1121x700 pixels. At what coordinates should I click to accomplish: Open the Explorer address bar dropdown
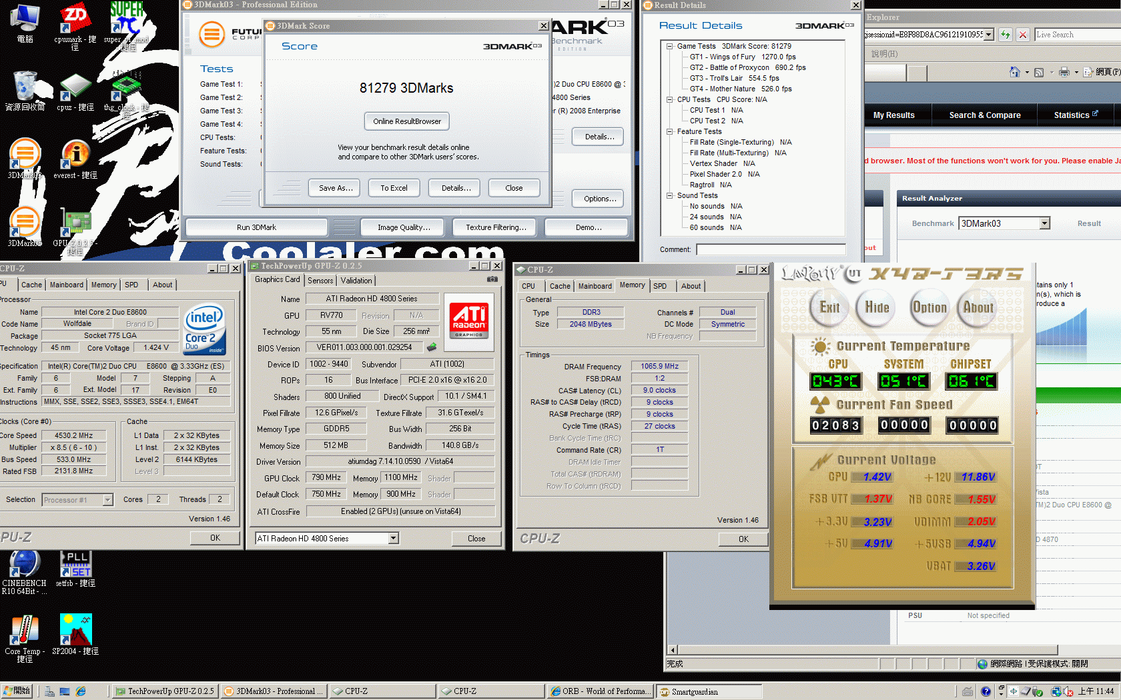pos(988,35)
